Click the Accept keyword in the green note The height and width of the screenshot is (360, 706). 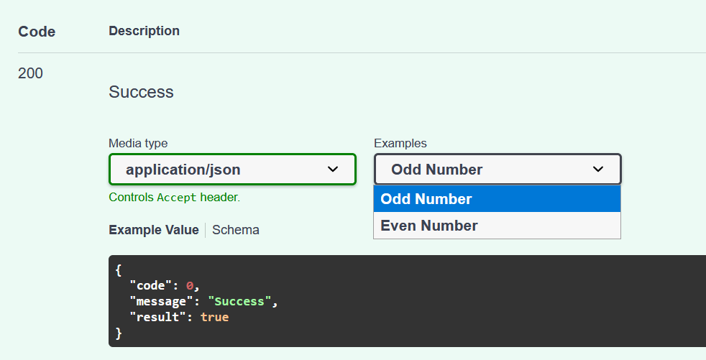(177, 198)
